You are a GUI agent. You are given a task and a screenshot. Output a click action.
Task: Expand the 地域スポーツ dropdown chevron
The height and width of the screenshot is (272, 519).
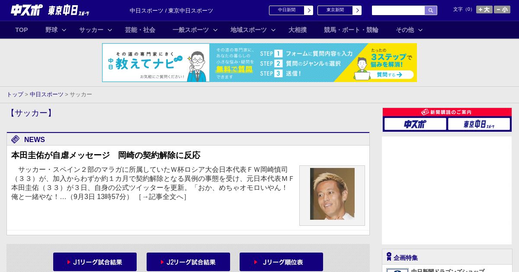273,30
